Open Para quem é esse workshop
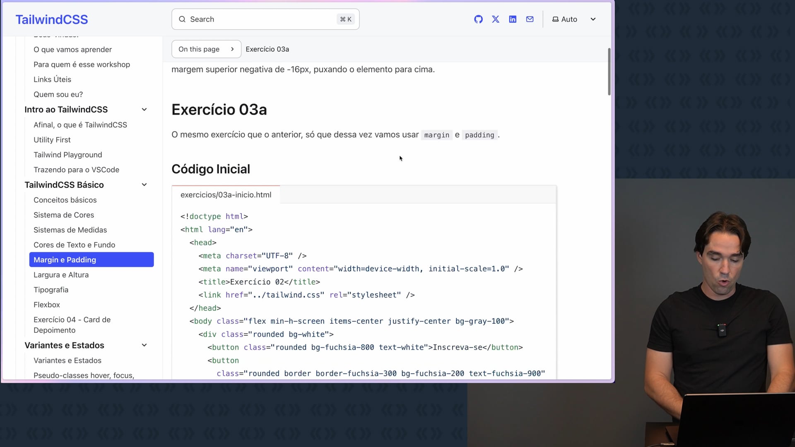The height and width of the screenshot is (447, 795). point(82,65)
